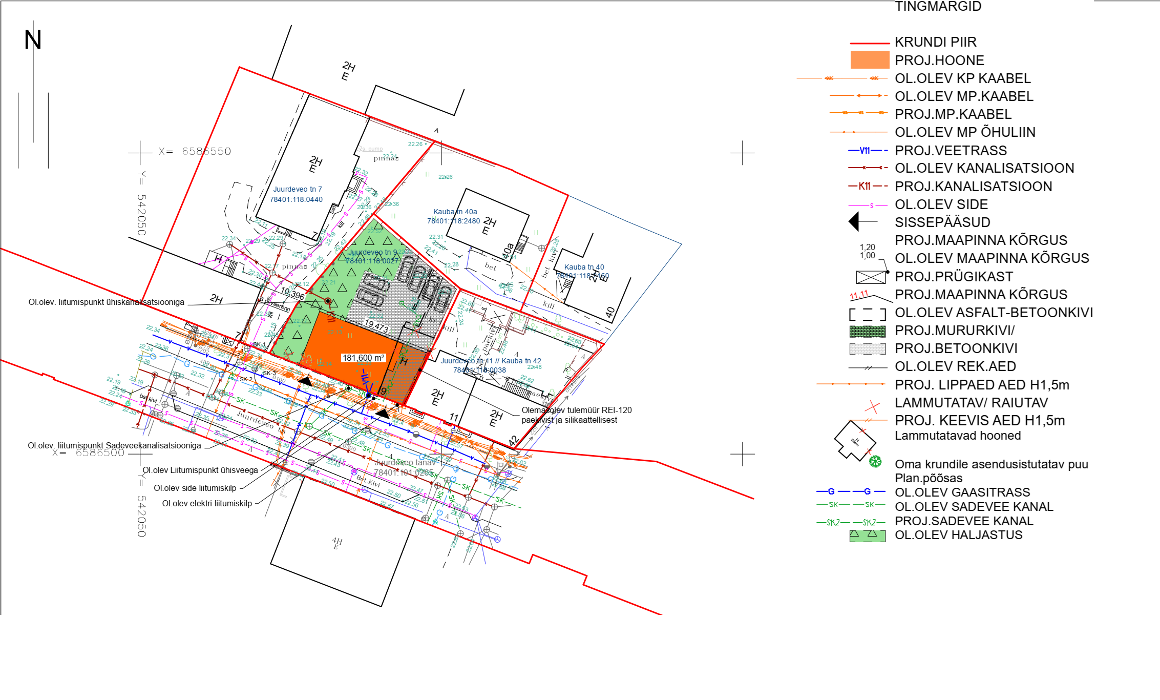
Task: Click the orange PROJ.HOONE legend swatch
Action: click(870, 60)
